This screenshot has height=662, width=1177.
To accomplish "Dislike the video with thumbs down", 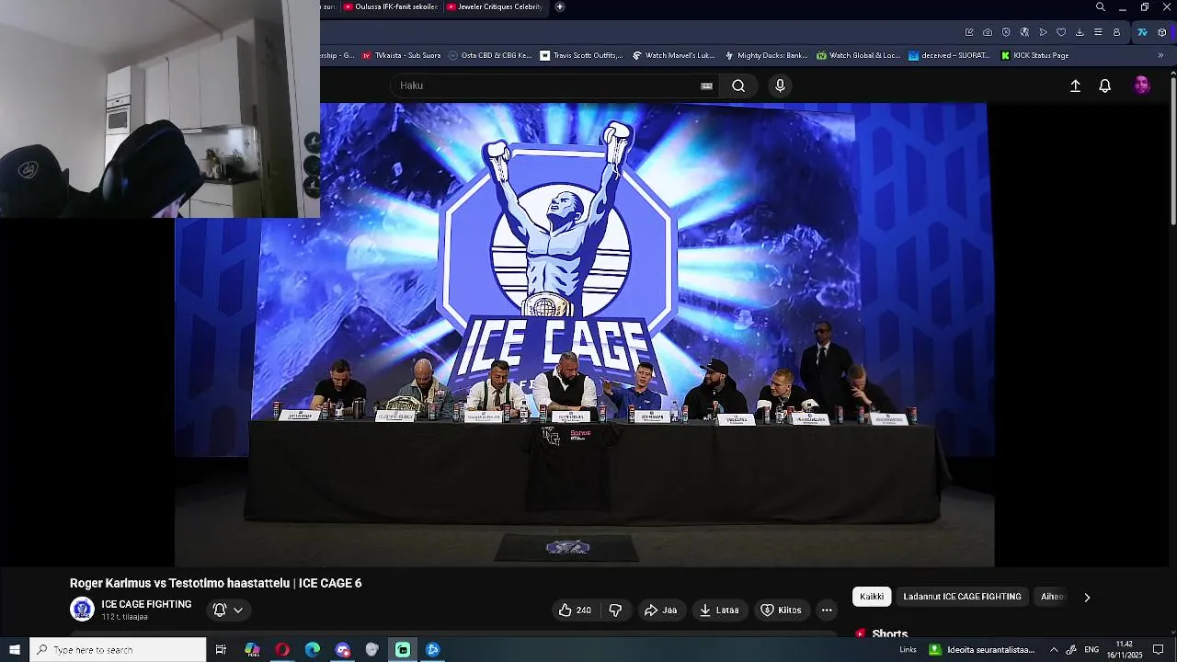I will click(616, 610).
